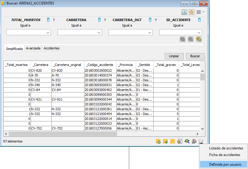
Task: Switch to the Accidentes tab
Action: [x=51, y=48]
